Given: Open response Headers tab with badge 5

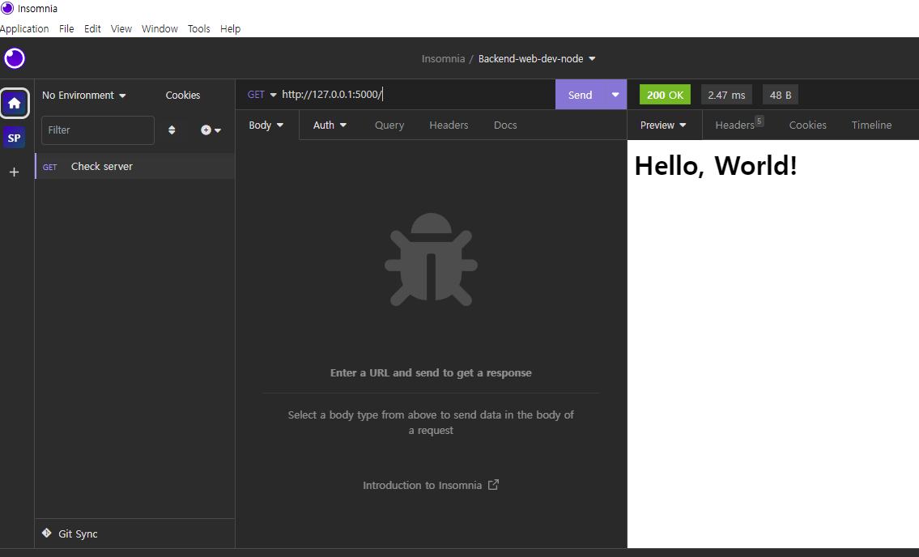Looking at the screenshot, I should tap(739, 124).
